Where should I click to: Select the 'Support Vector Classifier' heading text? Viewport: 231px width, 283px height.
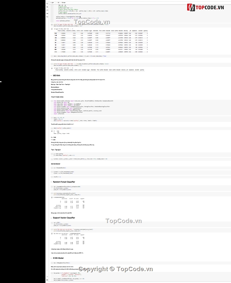tap(64, 218)
